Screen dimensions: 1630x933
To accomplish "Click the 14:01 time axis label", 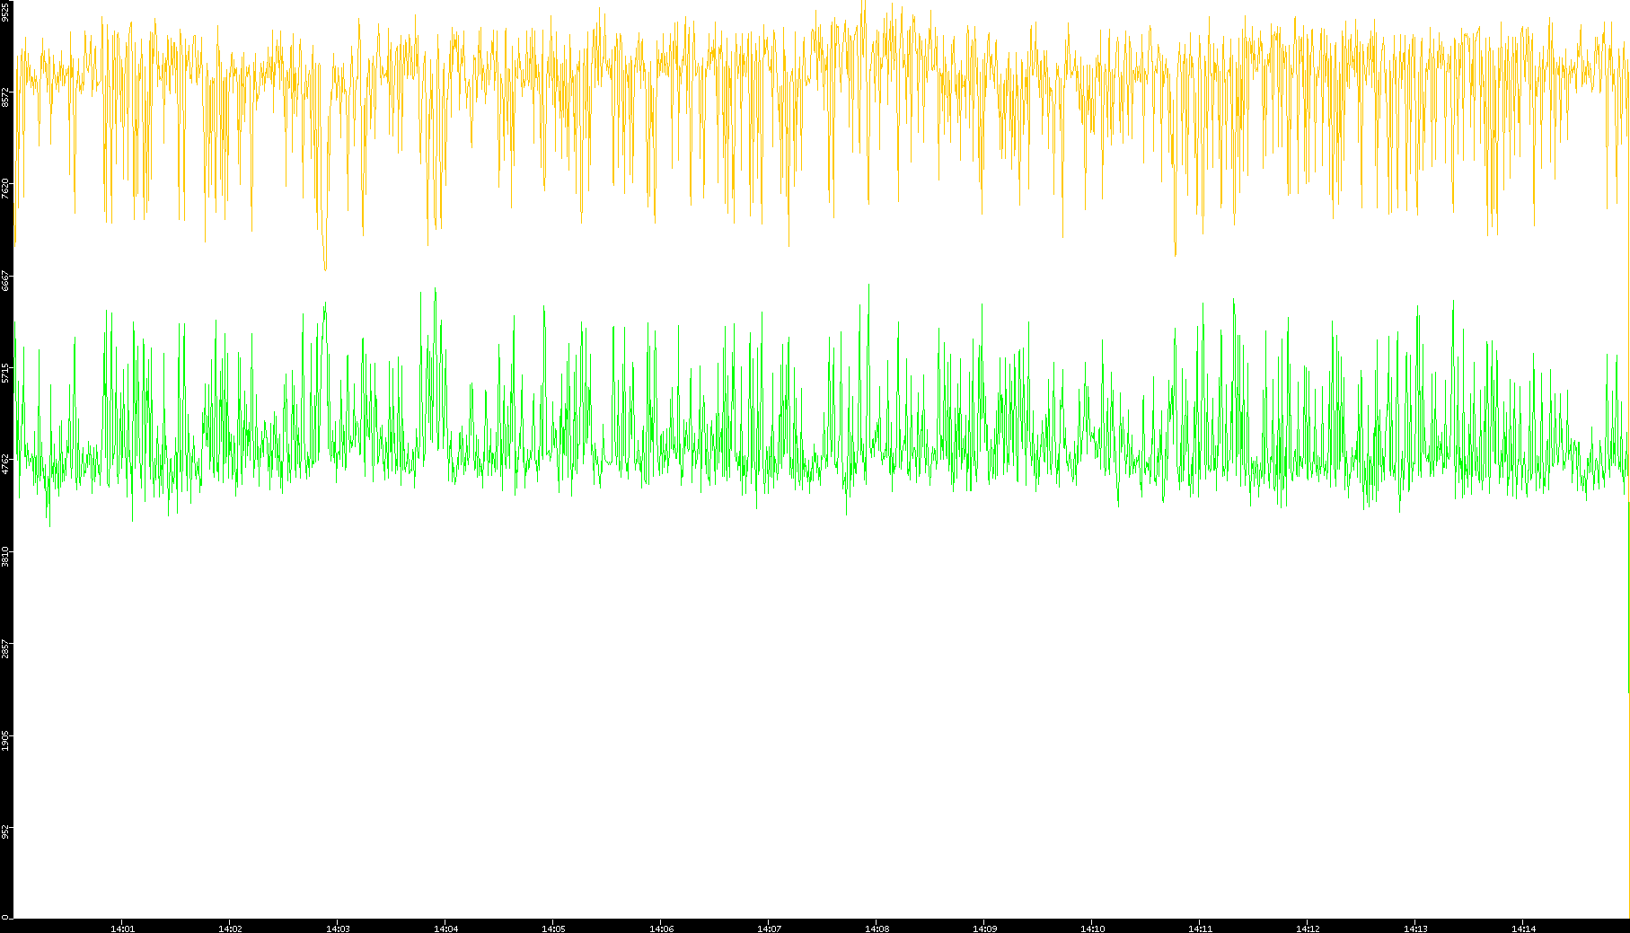I will (x=122, y=929).
